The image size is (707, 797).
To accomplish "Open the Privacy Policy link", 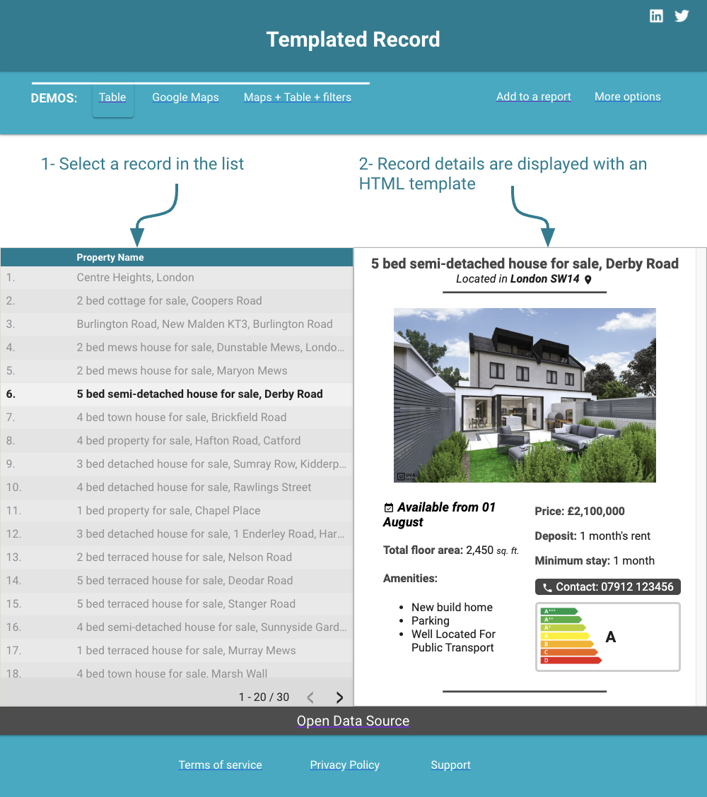I will (x=344, y=765).
